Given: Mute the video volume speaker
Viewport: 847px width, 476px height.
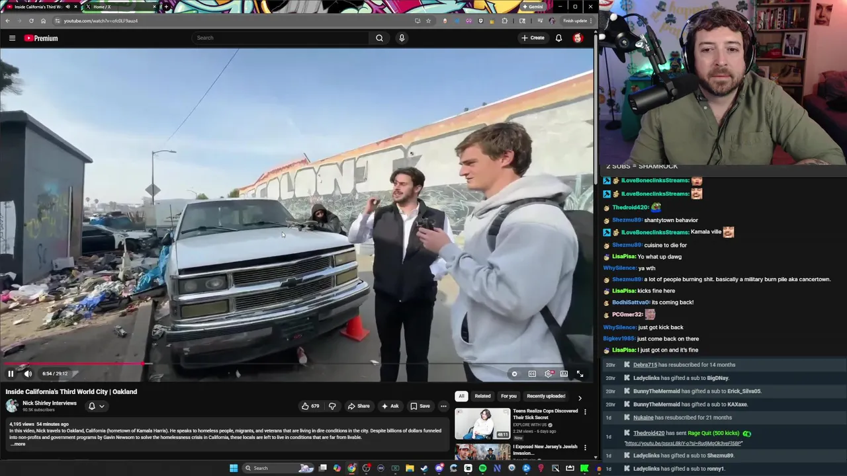Looking at the screenshot, I should (28, 374).
